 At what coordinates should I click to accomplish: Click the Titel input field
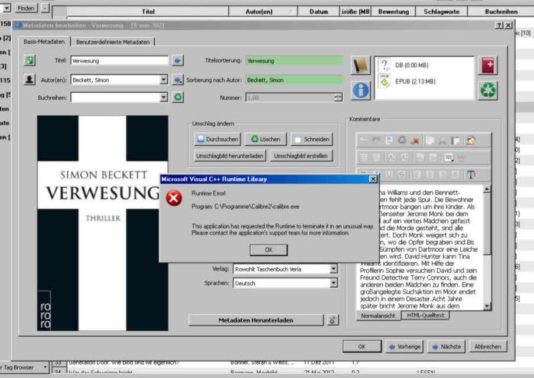coord(119,61)
